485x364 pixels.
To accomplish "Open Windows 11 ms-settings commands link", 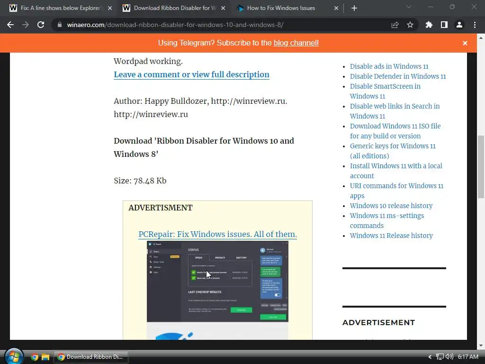I will pos(387,220).
